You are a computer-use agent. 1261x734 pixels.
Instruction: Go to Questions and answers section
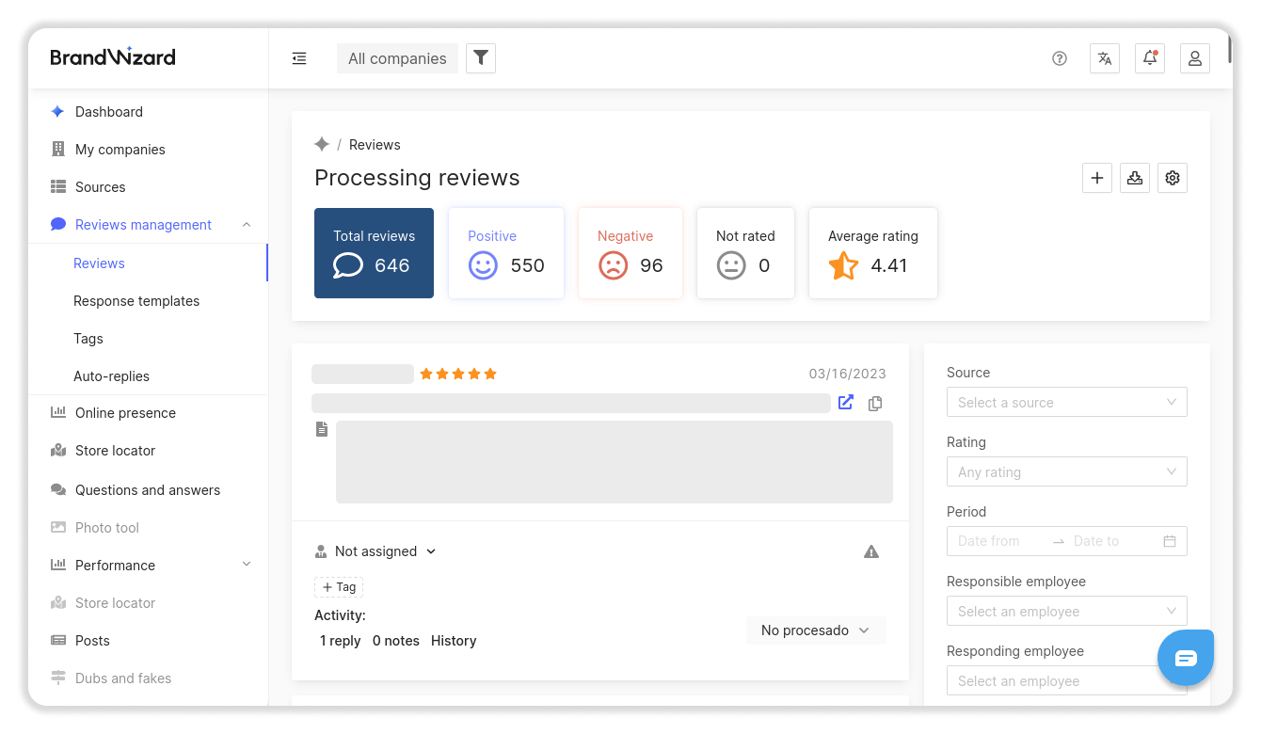pos(147,489)
